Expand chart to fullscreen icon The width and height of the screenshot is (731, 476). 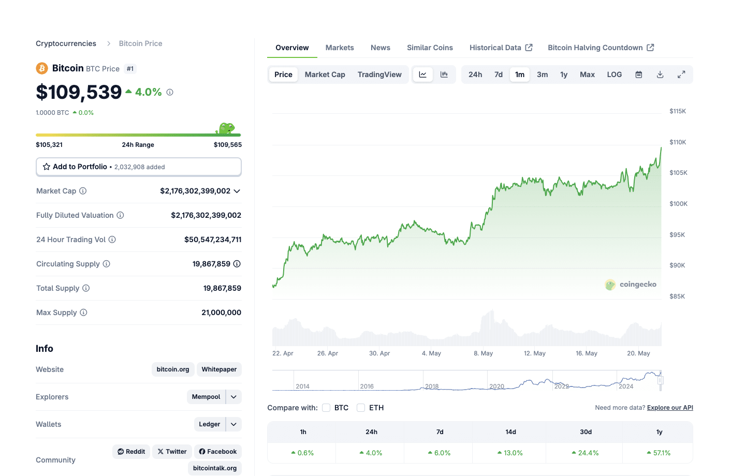coord(681,75)
